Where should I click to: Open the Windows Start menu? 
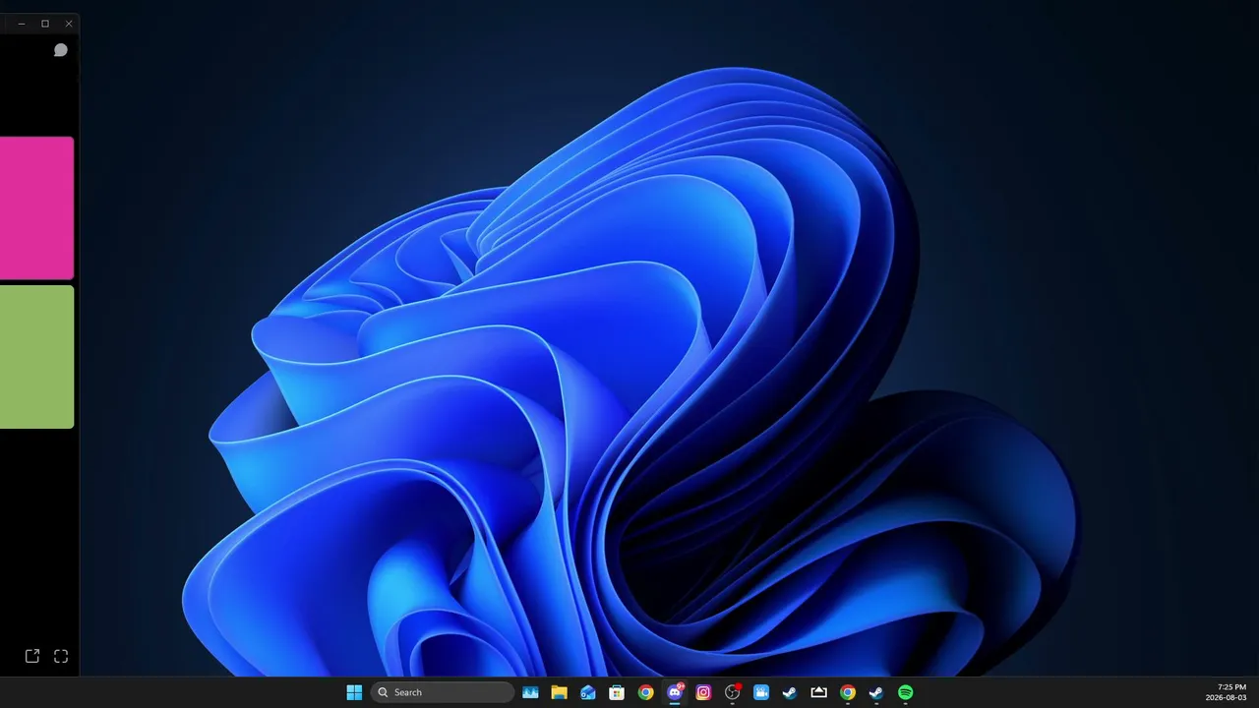pyautogui.click(x=354, y=692)
